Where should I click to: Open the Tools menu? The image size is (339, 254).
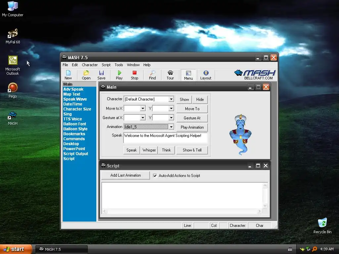click(x=119, y=65)
